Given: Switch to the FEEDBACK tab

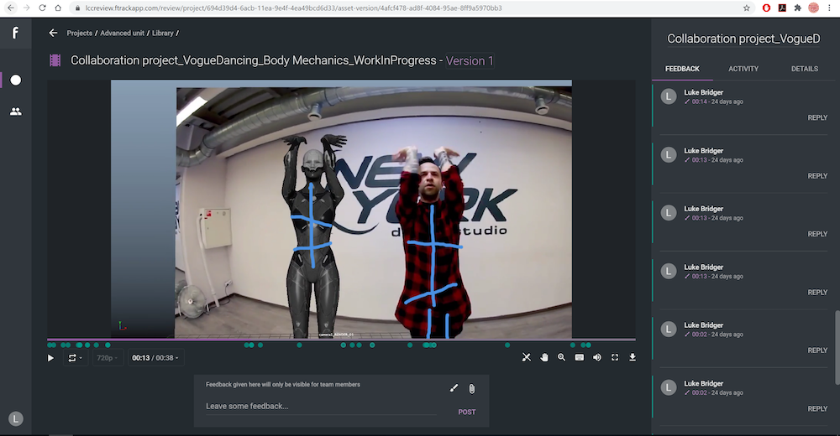Looking at the screenshot, I should click(x=682, y=69).
